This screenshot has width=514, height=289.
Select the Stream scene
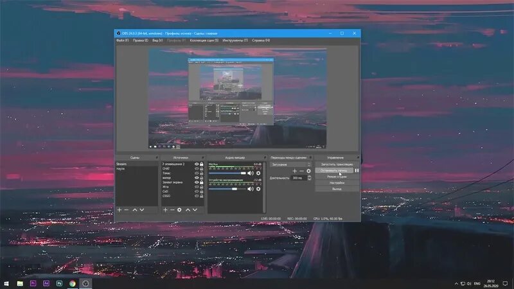pos(137,164)
